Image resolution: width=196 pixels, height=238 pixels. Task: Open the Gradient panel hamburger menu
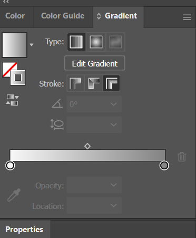187,17
